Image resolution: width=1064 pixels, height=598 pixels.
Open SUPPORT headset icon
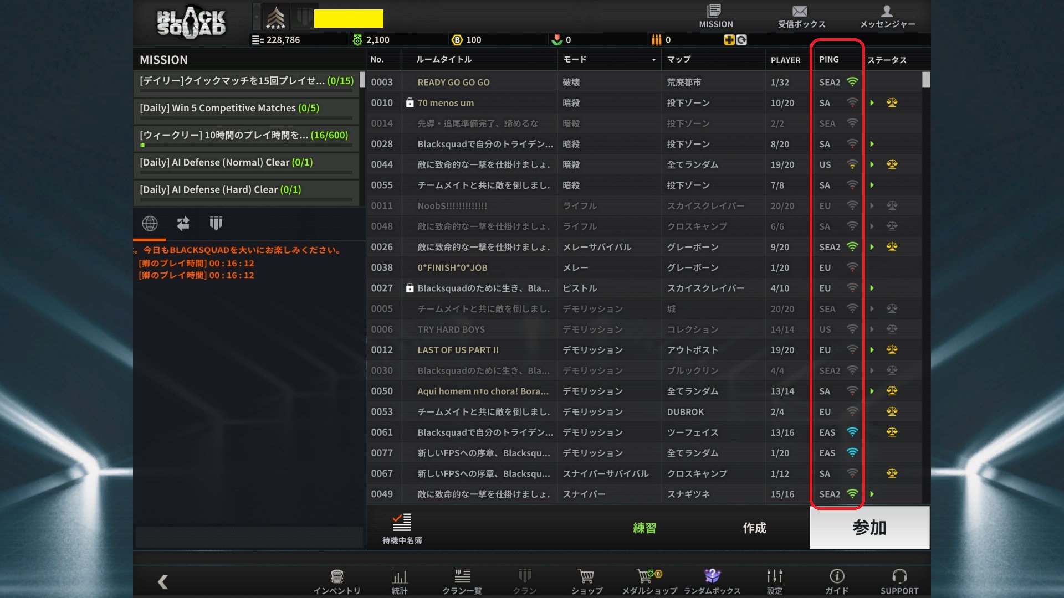coord(899,581)
